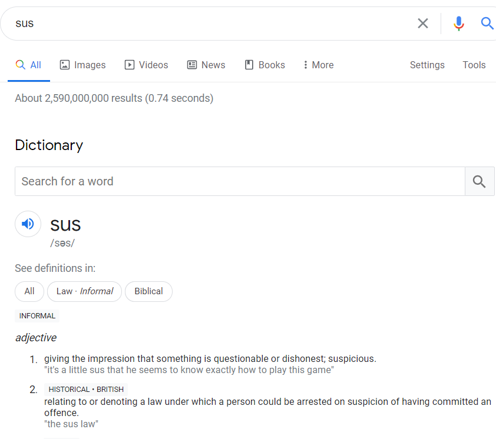Expand the More options menu
This screenshot has width=496, height=439.
(318, 65)
